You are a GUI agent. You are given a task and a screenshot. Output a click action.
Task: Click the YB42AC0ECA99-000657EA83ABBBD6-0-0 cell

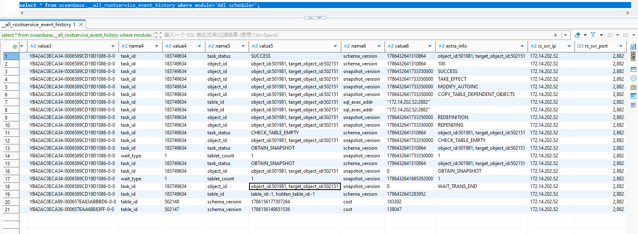[73, 202]
